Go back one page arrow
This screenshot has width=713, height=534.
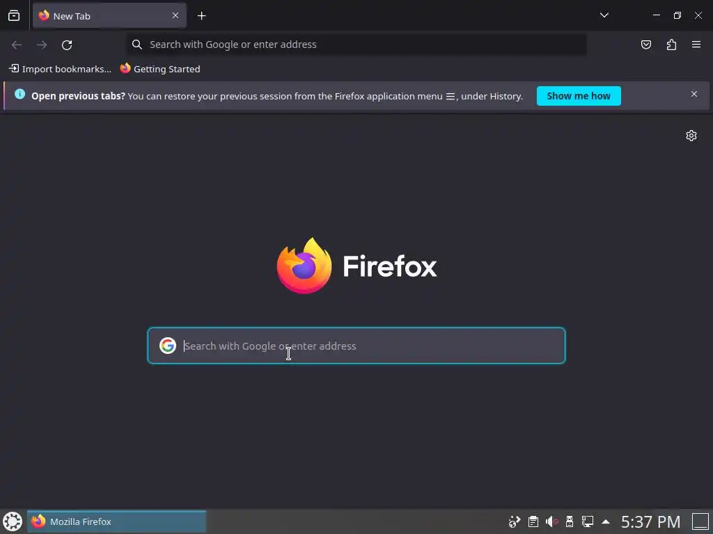(17, 44)
